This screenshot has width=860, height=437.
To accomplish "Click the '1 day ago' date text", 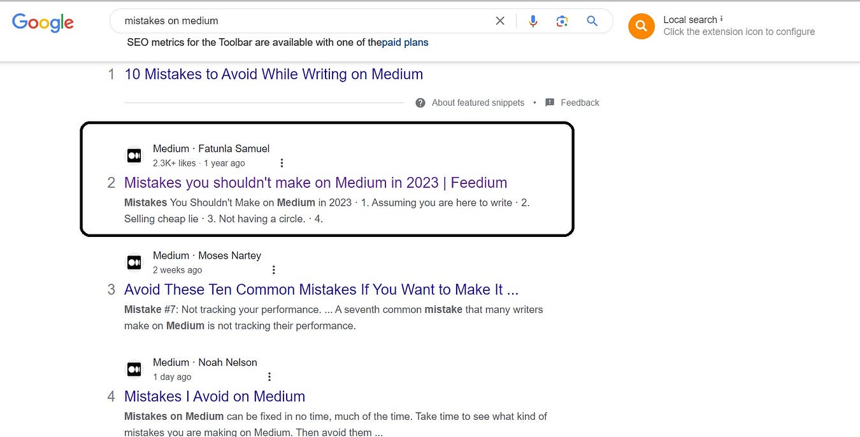I will pos(172,377).
